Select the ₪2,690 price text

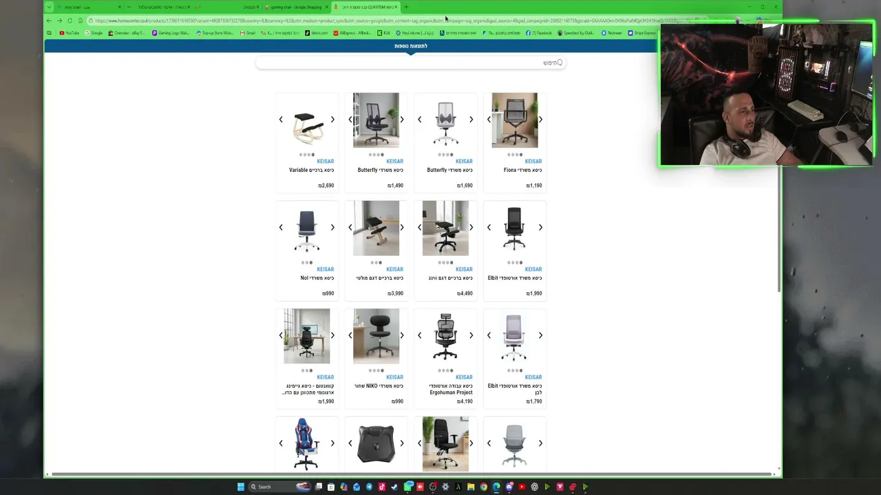coord(326,186)
